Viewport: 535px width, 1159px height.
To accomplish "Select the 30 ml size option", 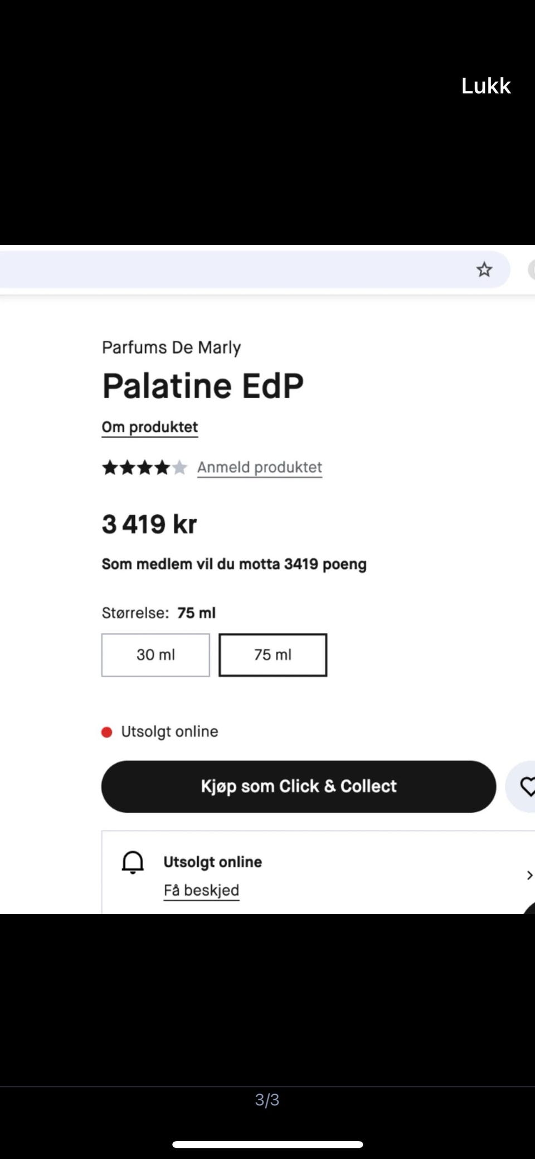I will click(155, 655).
